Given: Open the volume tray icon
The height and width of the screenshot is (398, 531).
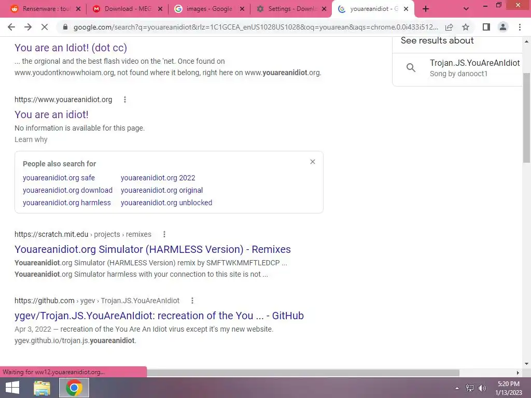Looking at the screenshot, I should pos(482,388).
